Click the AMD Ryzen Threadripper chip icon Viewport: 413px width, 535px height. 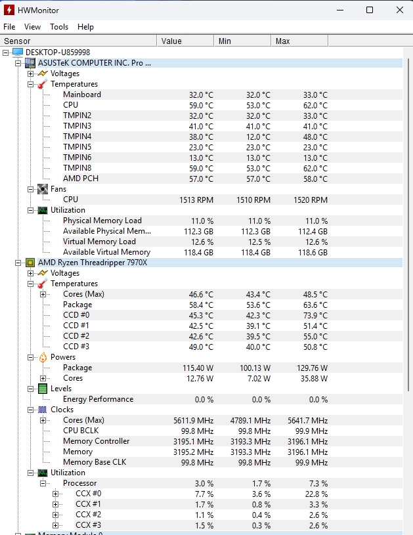30,263
